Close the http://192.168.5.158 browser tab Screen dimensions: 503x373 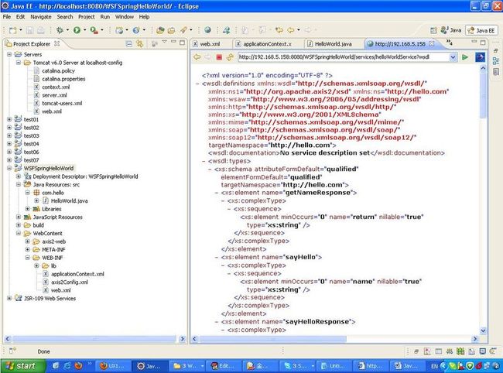[432, 43]
